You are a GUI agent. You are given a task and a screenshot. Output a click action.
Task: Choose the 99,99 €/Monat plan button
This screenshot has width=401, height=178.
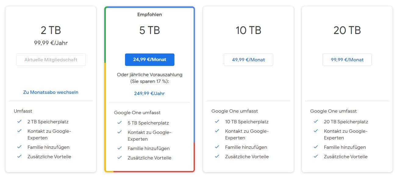347,60
